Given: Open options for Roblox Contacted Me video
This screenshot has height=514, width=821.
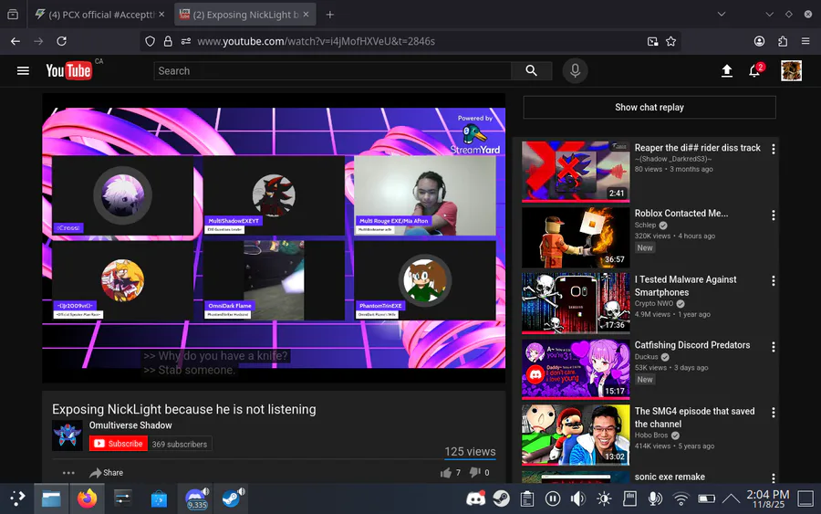Looking at the screenshot, I should click(773, 215).
